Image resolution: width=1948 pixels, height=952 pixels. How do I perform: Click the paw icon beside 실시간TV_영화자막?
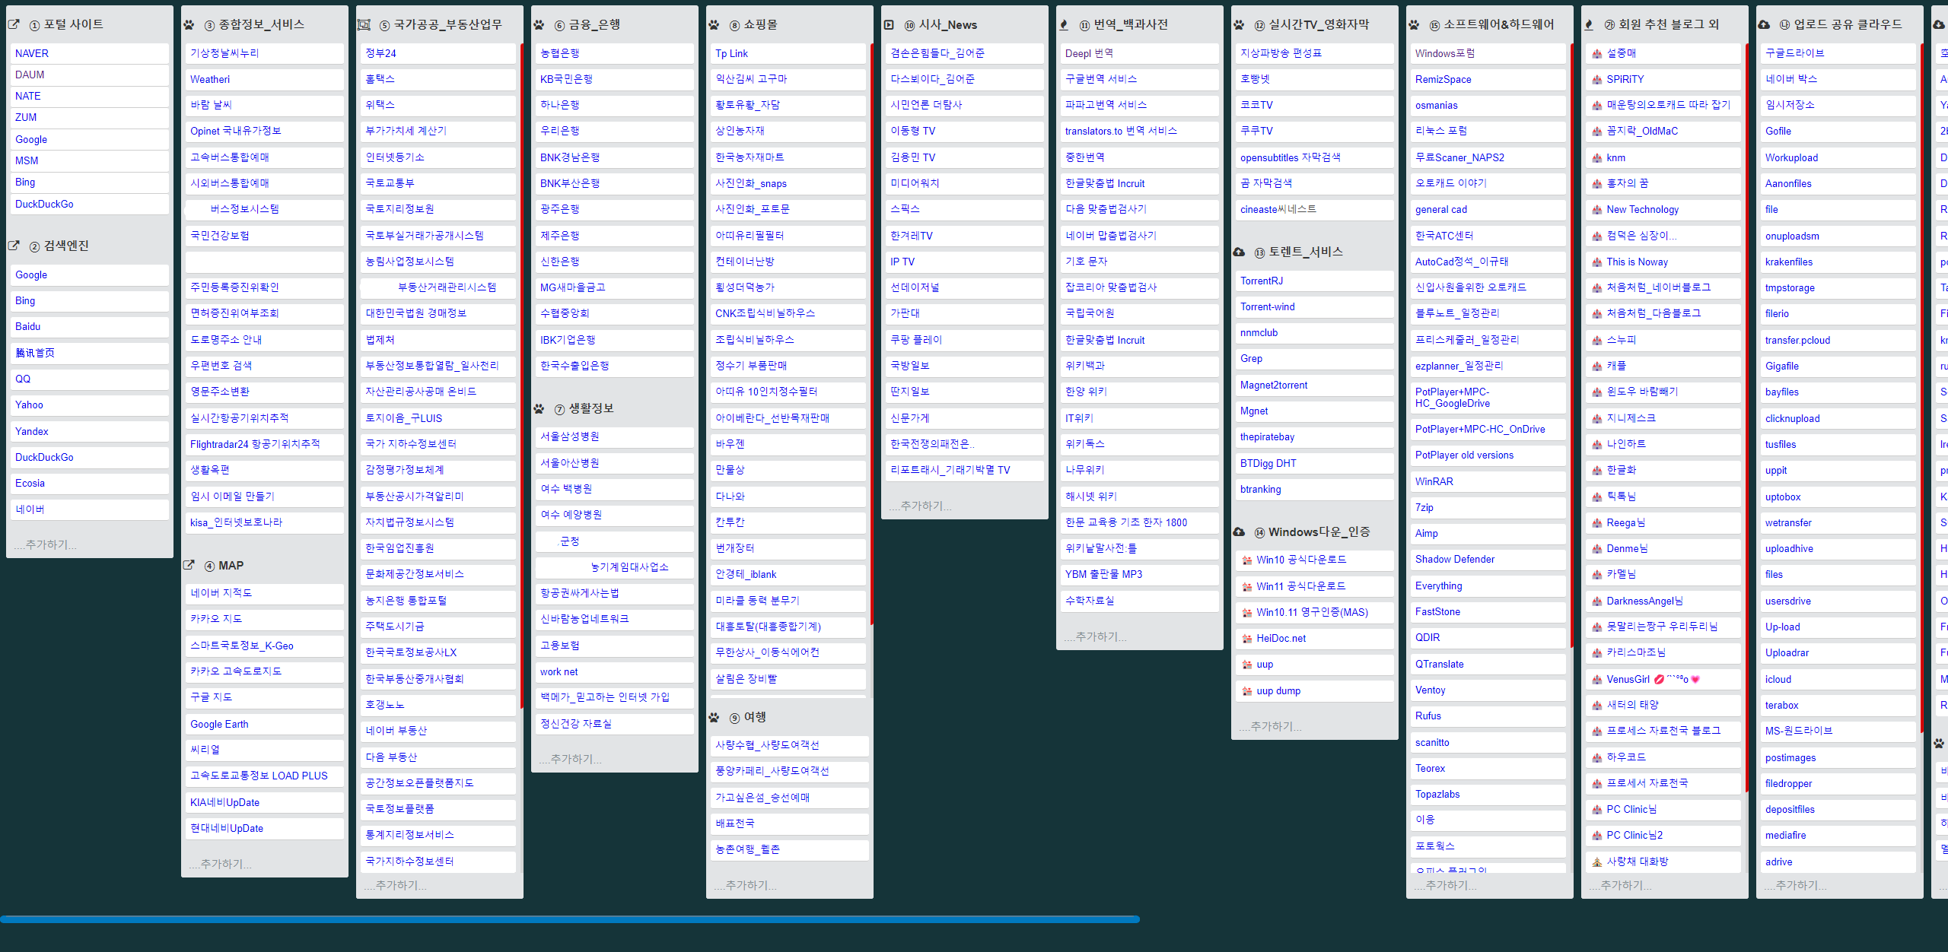point(1239,24)
